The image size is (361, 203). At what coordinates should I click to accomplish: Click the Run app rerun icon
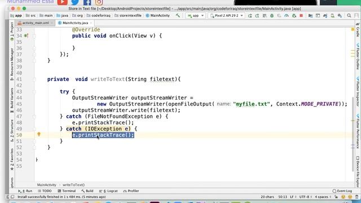point(250,16)
